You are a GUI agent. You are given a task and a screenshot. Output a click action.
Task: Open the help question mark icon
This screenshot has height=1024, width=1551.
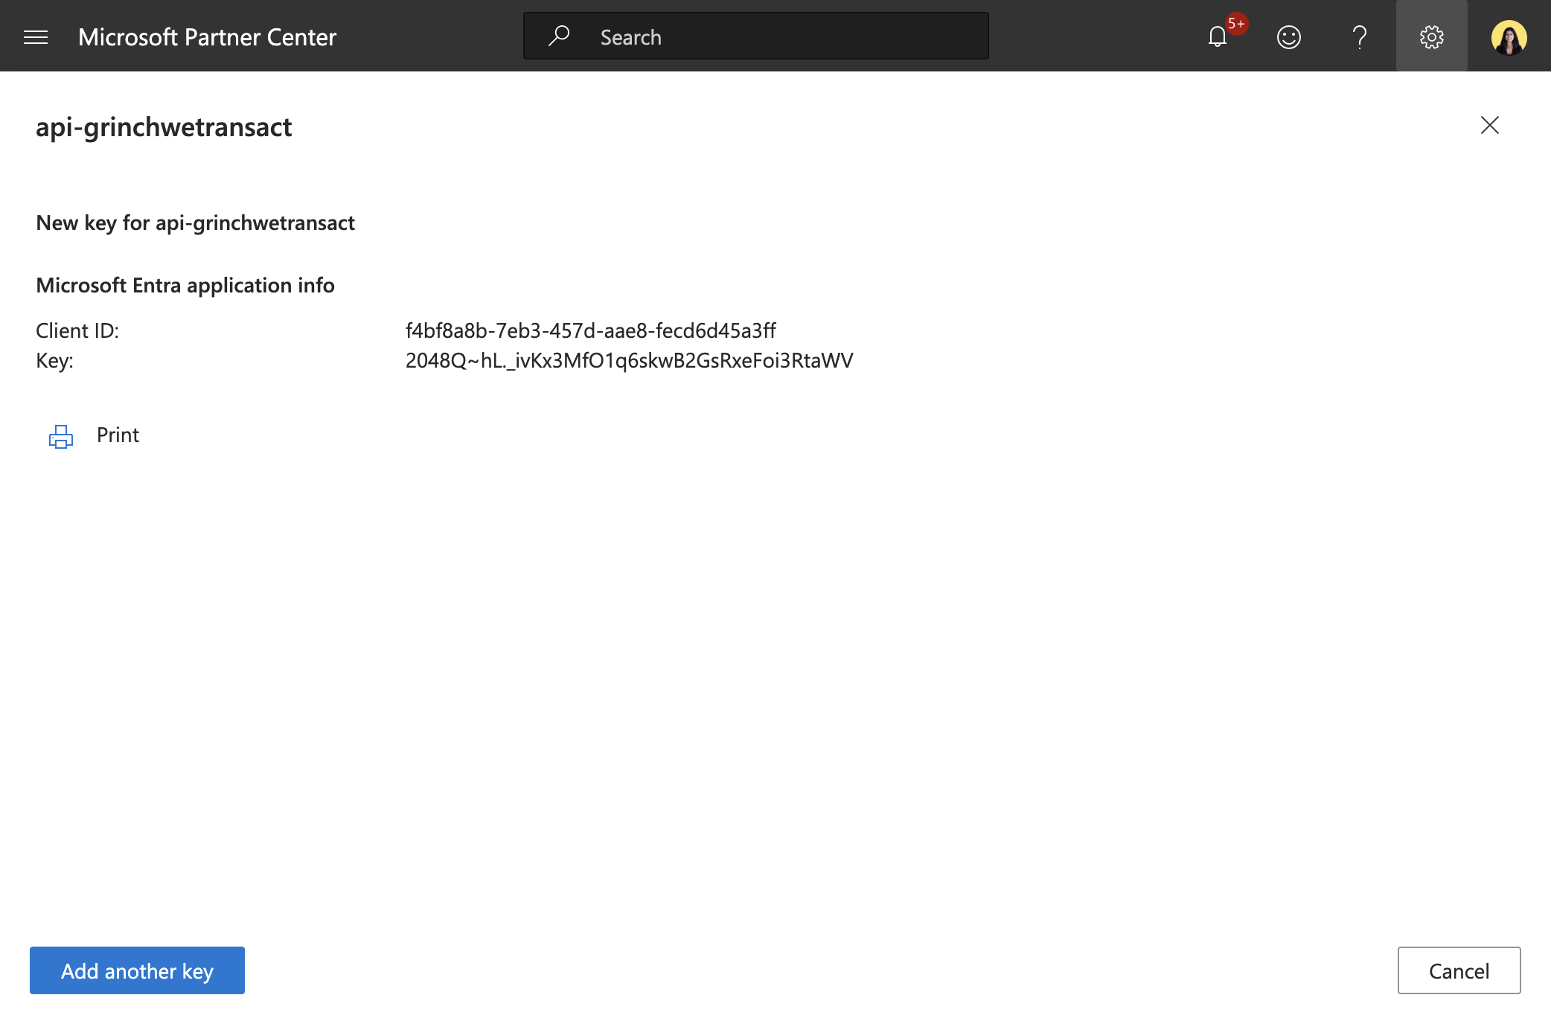click(x=1360, y=37)
